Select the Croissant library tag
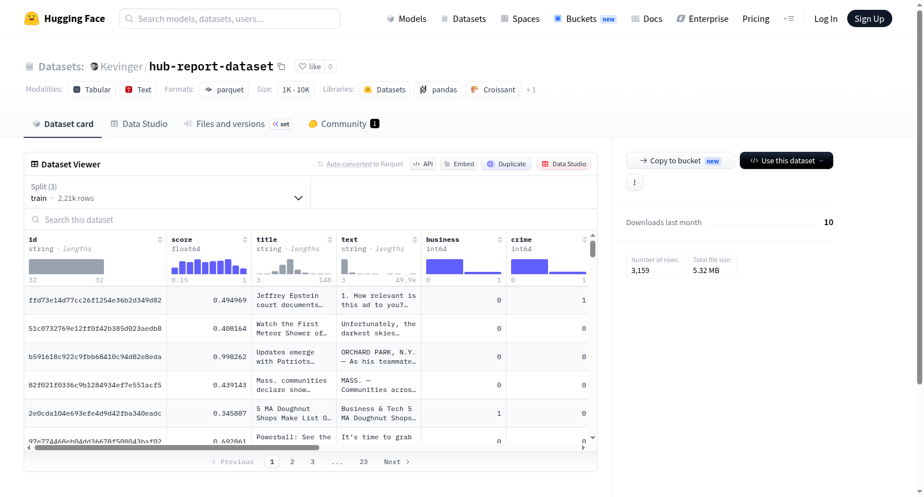This screenshot has width=924, height=497. click(493, 89)
